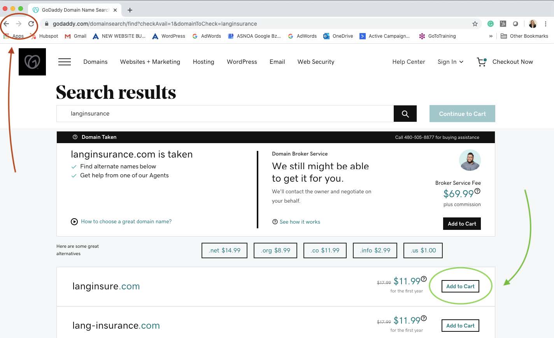
Task: Open Other Bookmarks folder
Action: click(524, 36)
